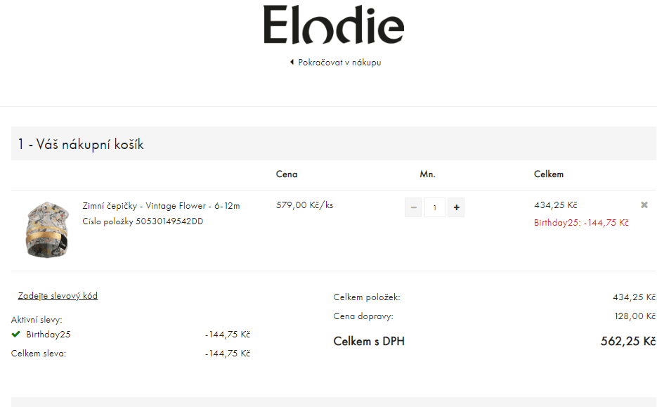Remove the item using the grey X

pos(644,205)
